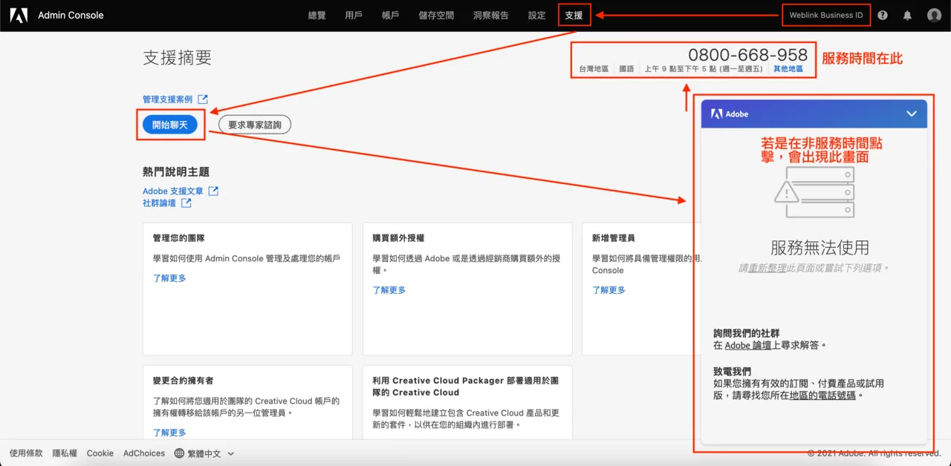Click external-link icon beside 管理支援案例
This screenshot has height=466, width=951.
tap(202, 99)
